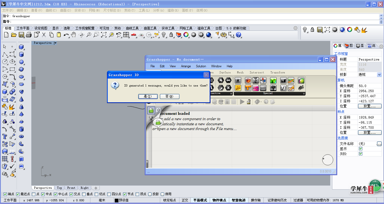Open the Four Viewports layout icon
The height and width of the screenshot is (204, 384).
pyautogui.click(x=126, y=35)
